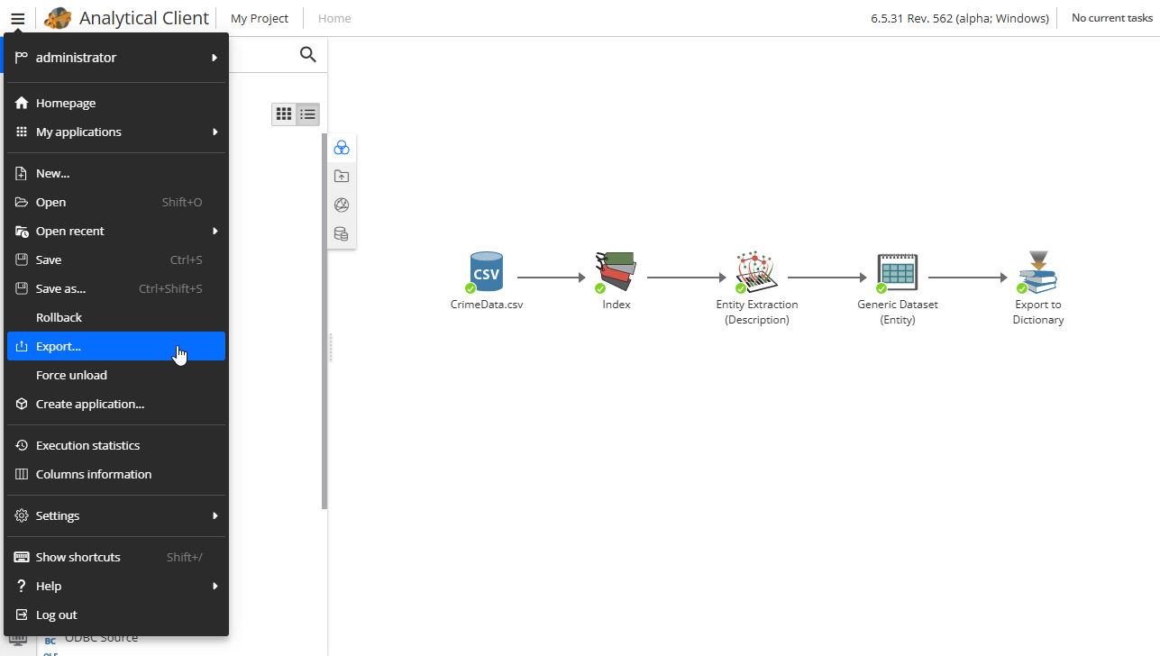Click the globe icon in side toolbar
This screenshot has height=656, width=1160.
342,205
